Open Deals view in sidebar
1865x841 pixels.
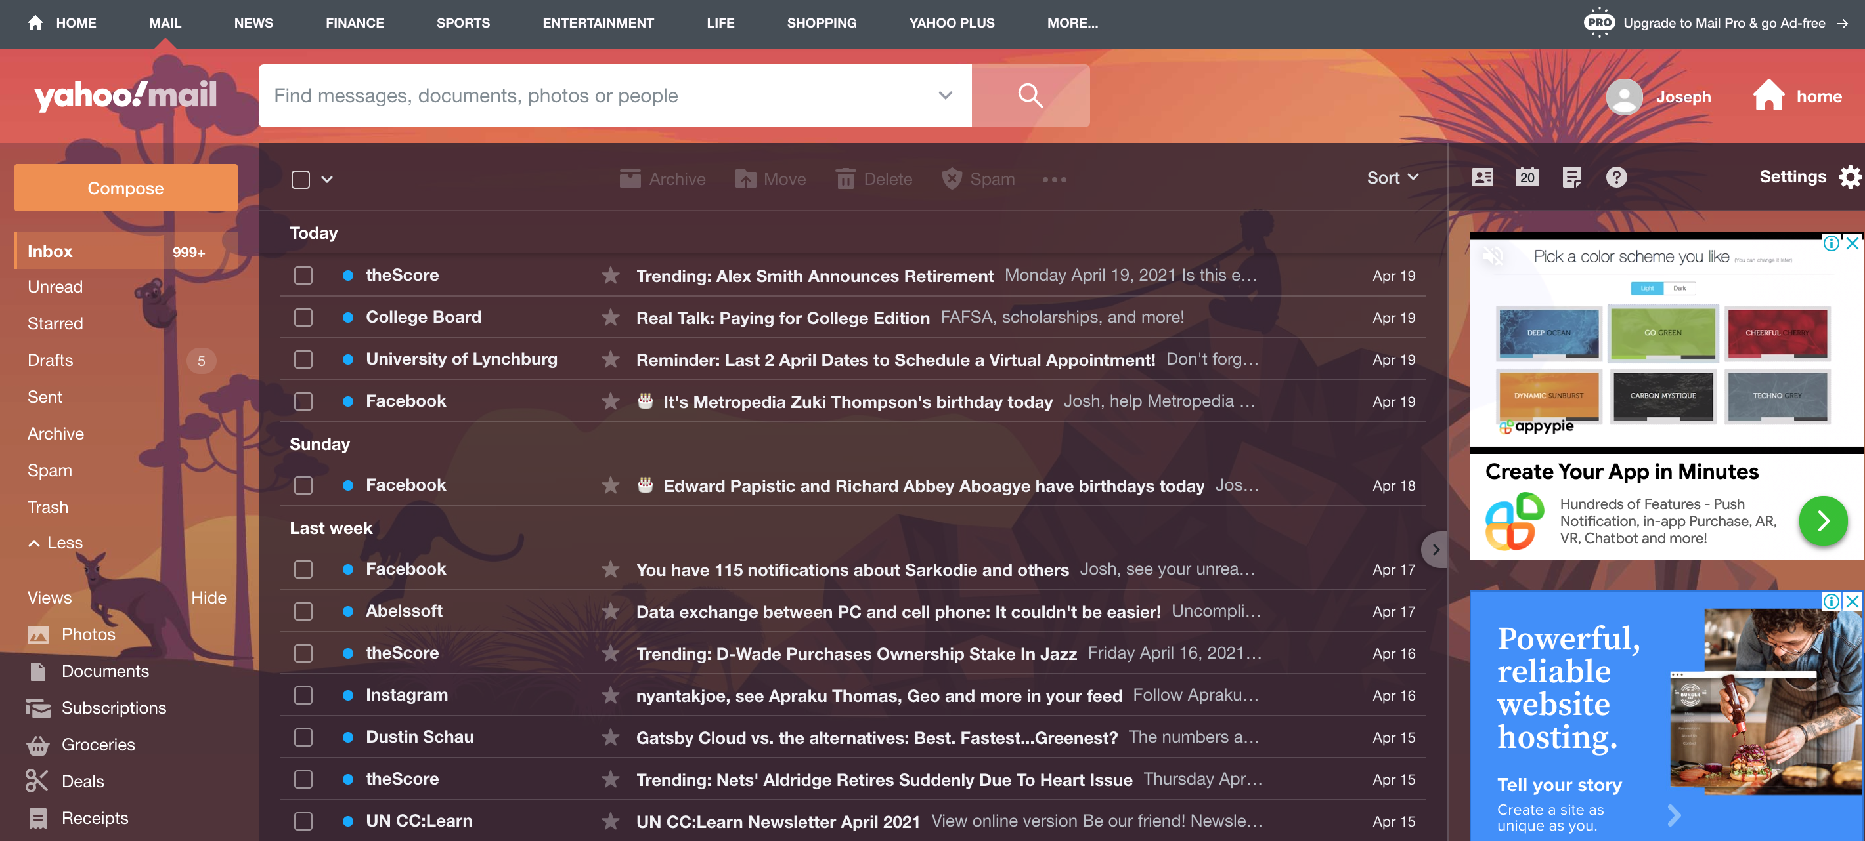click(x=65, y=781)
